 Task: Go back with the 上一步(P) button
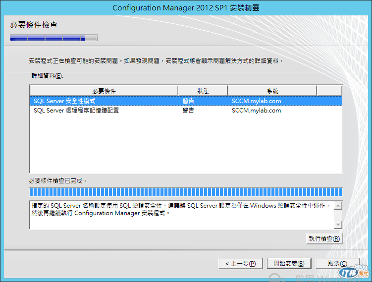241,264
